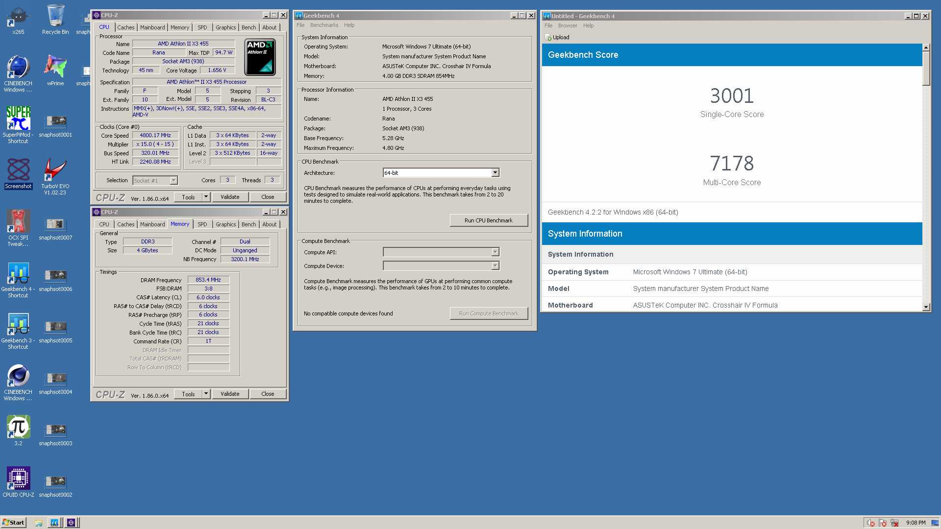Click the Core Voltage 1.656 V value
Screen dimensions: 941x529
click(x=217, y=70)
